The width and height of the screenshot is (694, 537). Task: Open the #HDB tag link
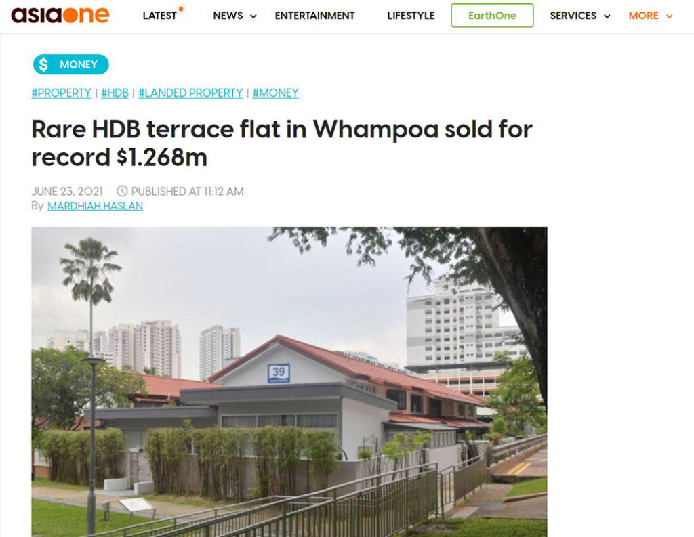pos(115,93)
